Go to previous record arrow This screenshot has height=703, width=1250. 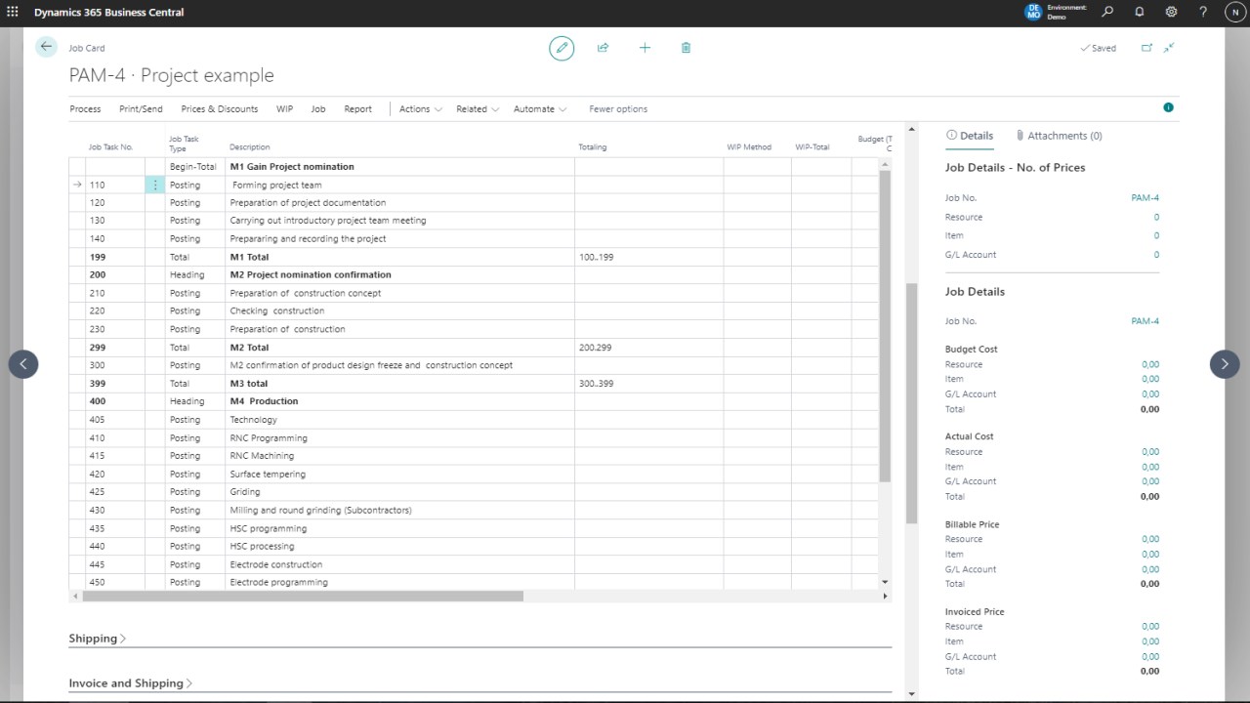click(x=23, y=364)
